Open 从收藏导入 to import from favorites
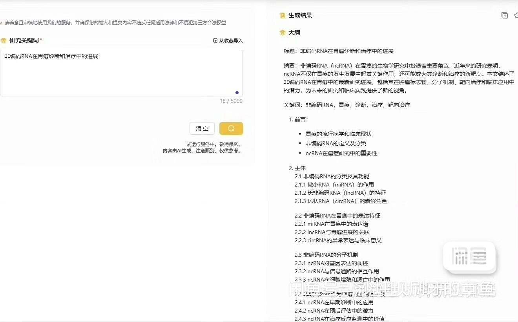The width and height of the screenshot is (518, 322). pyautogui.click(x=228, y=40)
